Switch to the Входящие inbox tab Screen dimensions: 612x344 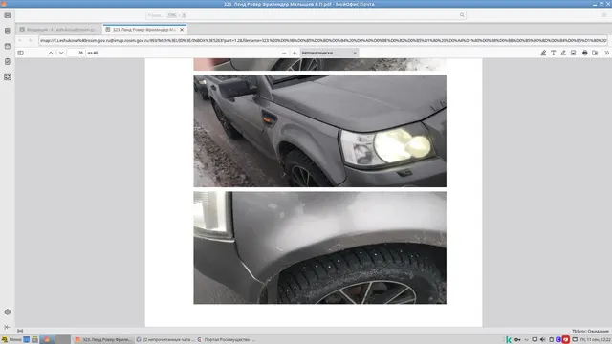coord(59,30)
